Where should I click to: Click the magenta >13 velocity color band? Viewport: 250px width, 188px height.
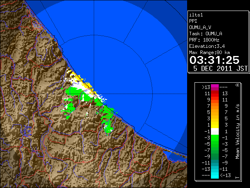215,87
